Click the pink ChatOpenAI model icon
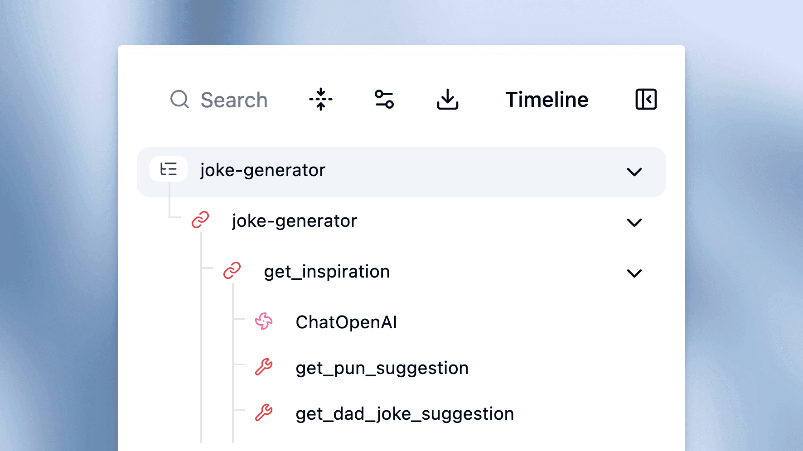 pyautogui.click(x=264, y=321)
